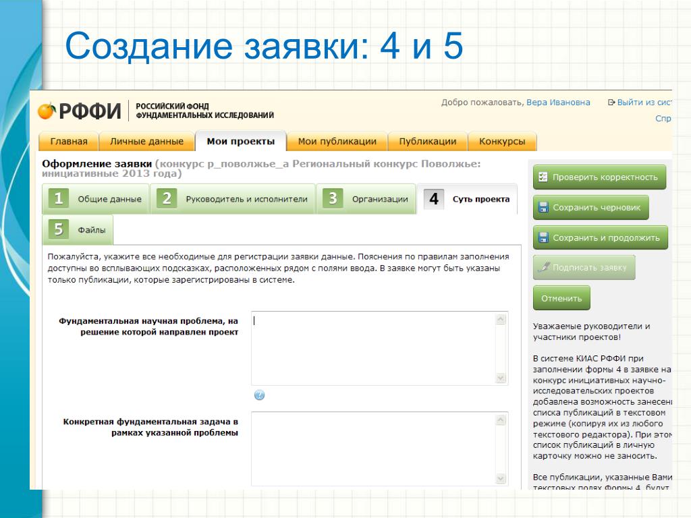Click the Вера Ивановна user link

tap(558, 103)
